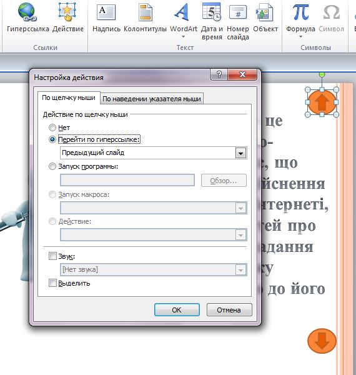356x375 pixels.
Task: Click the Объект insert icon
Action: pos(265,12)
